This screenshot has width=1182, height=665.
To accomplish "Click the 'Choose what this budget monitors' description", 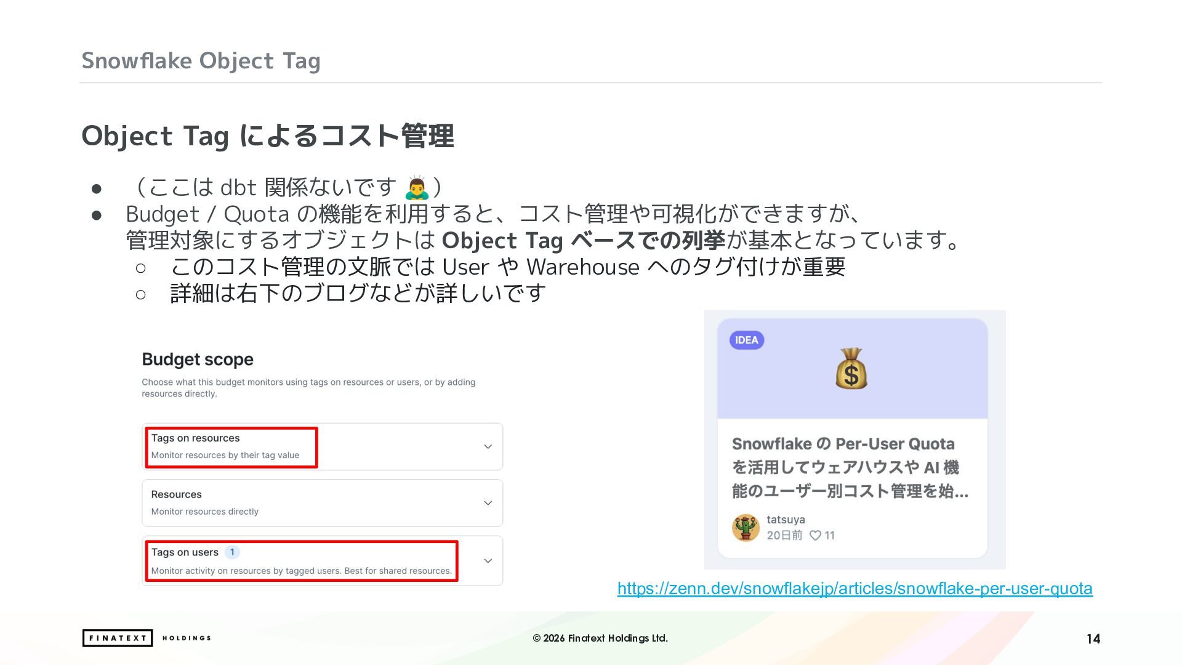I will pyautogui.click(x=308, y=388).
